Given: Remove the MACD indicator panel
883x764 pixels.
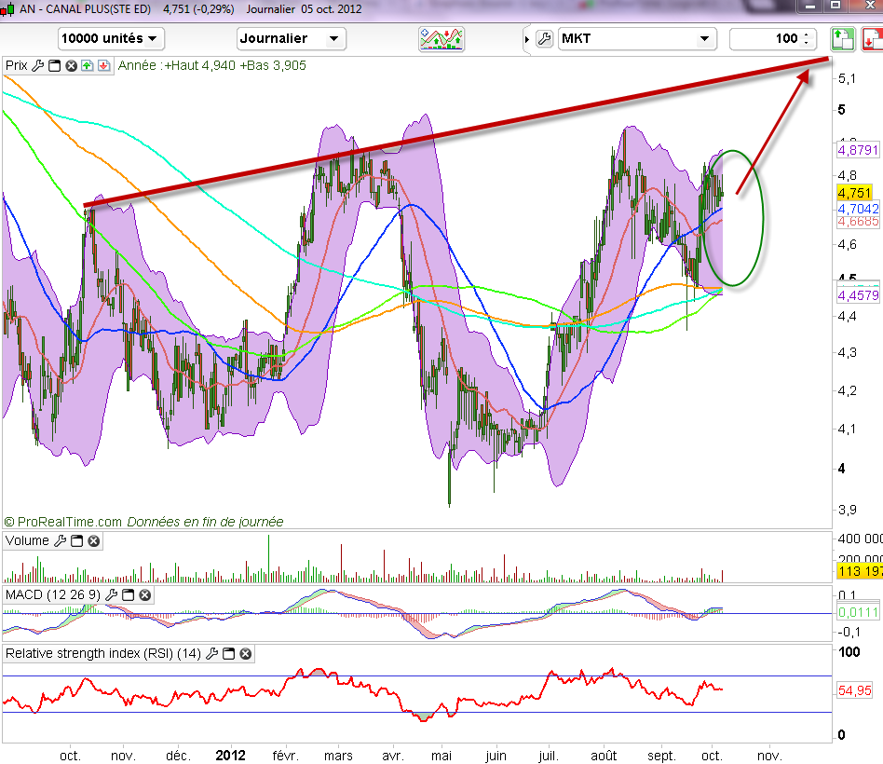Looking at the screenshot, I should click(x=144, y=594).
